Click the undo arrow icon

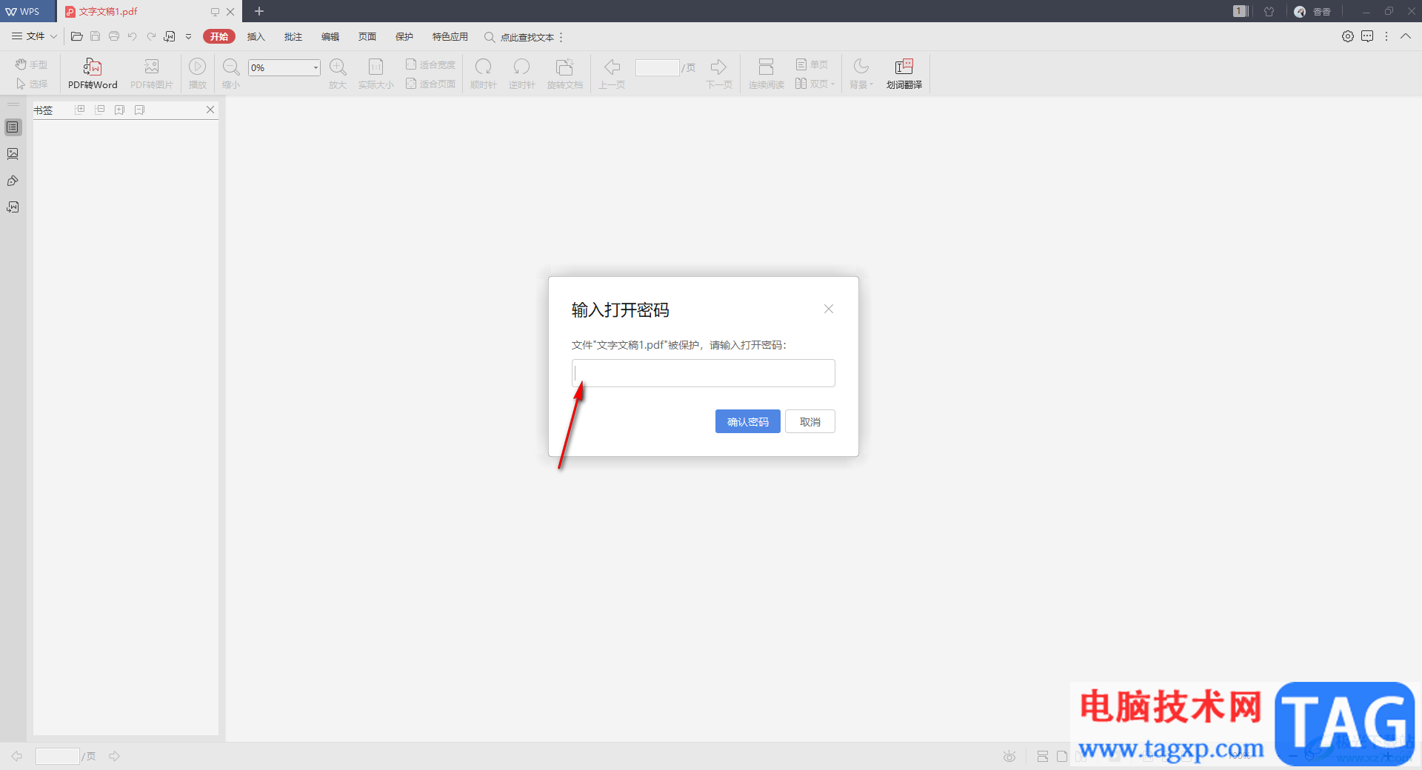point(132,36)
